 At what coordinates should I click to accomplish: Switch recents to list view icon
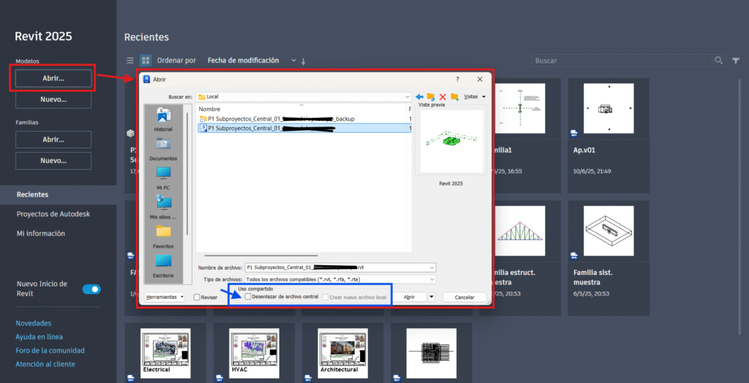pyautogui.click(x=129, y=61)
